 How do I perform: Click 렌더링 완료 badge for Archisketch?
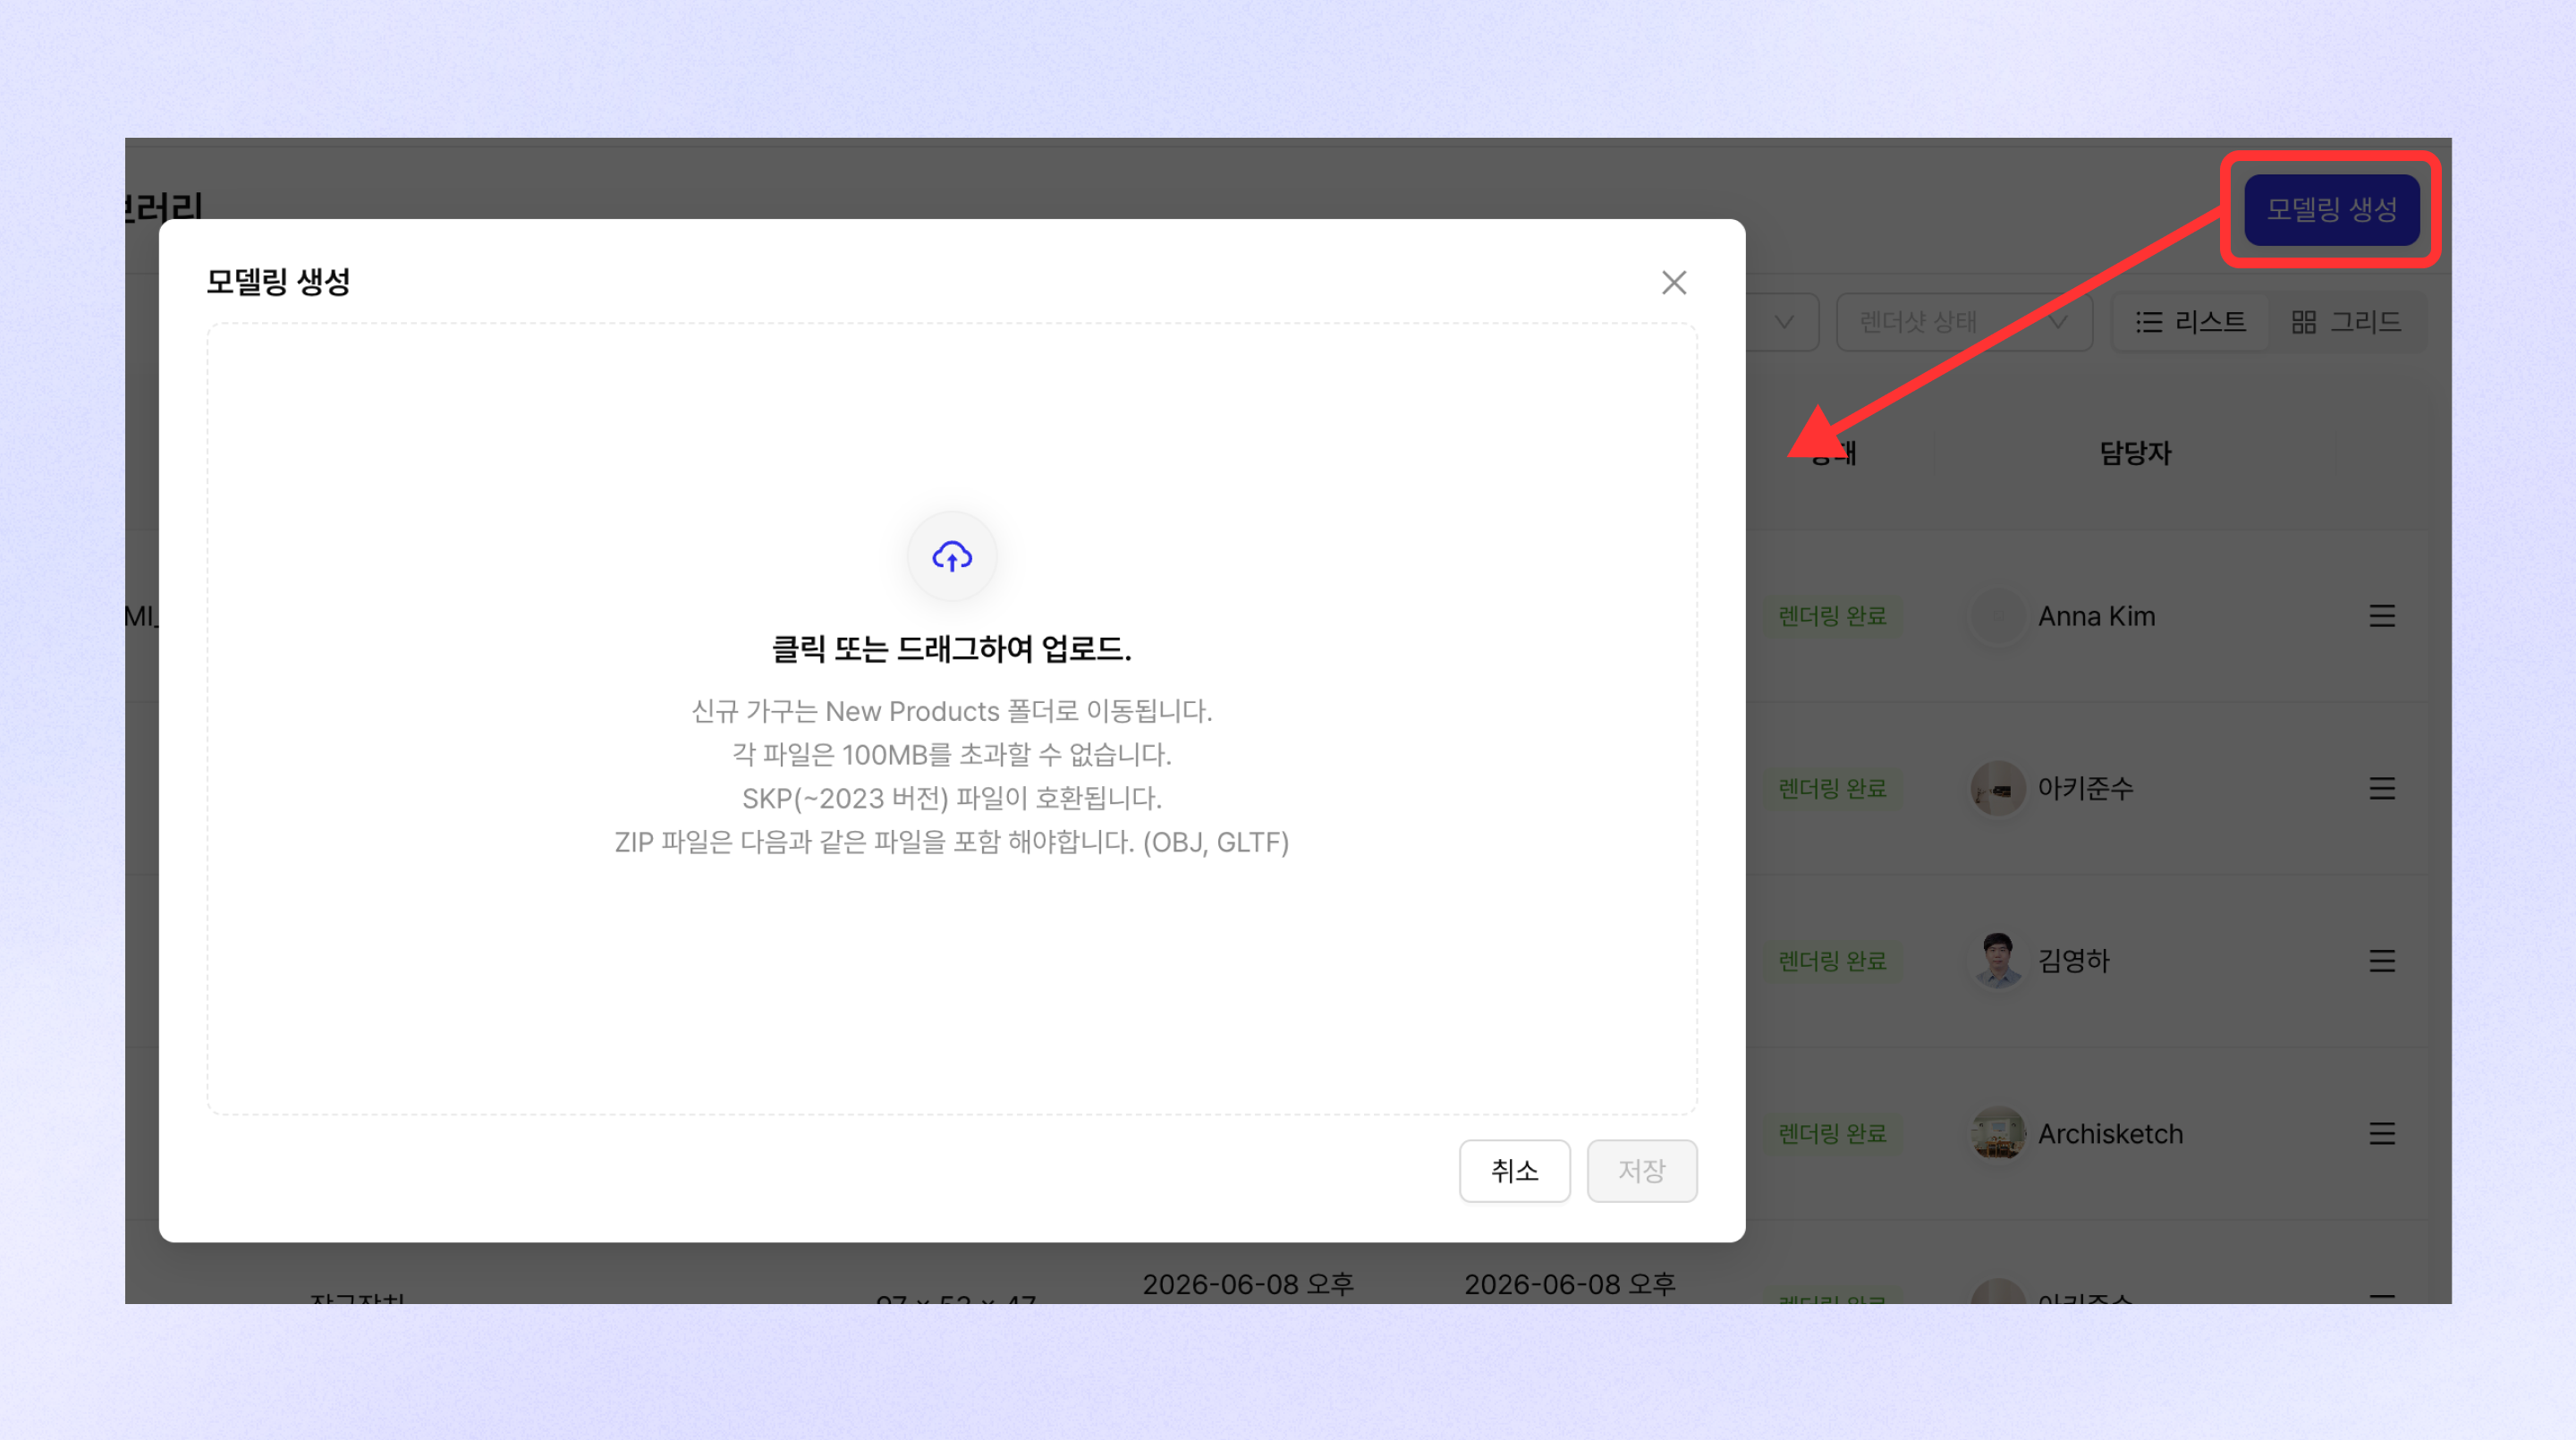point(1832,1134)
